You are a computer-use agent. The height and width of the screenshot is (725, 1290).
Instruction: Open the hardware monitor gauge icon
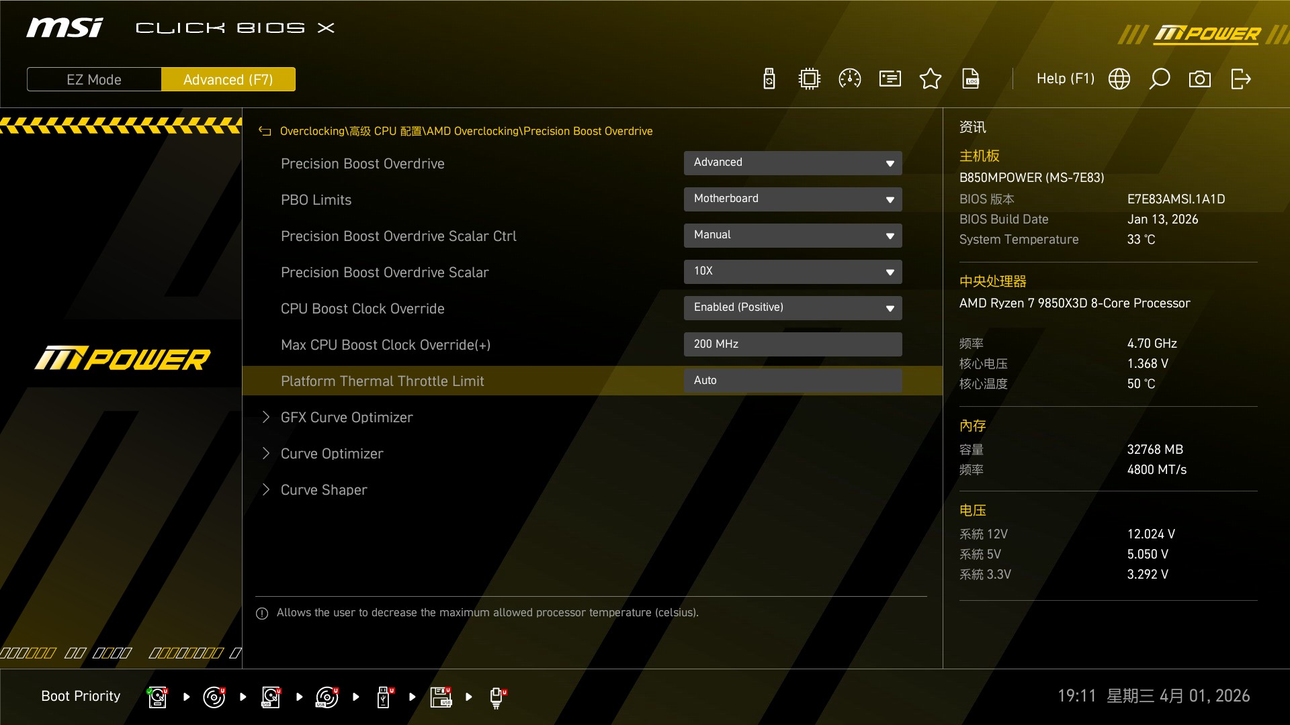(x=850, y=79)
